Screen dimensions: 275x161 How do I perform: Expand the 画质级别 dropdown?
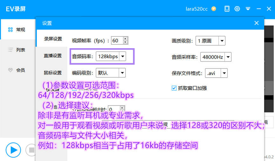[222, 41]
